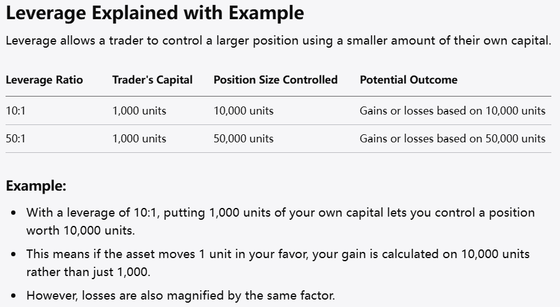Screen dimensions: 560x307
Task: Select the "Trader's Capital" column header
Action: tap(152, 80)
